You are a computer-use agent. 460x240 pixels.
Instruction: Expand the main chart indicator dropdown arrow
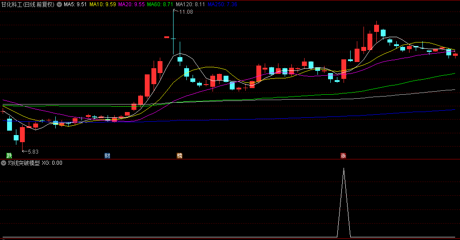coord(59,4)
